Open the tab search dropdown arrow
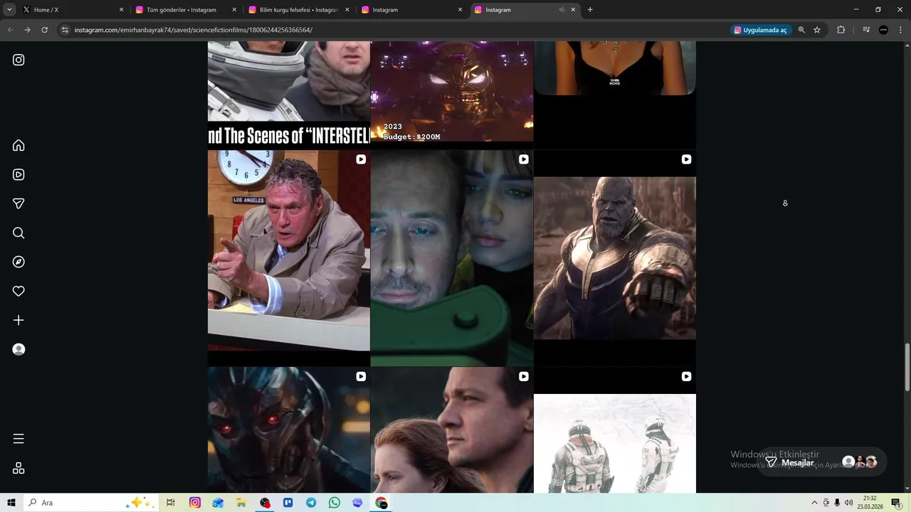911x512 pixels. pyautogui.click(x=9, y=10)
